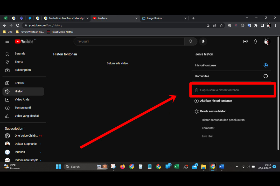Select the Komunitas radio button
The image size is (280, 186).
tap(265, 76)
